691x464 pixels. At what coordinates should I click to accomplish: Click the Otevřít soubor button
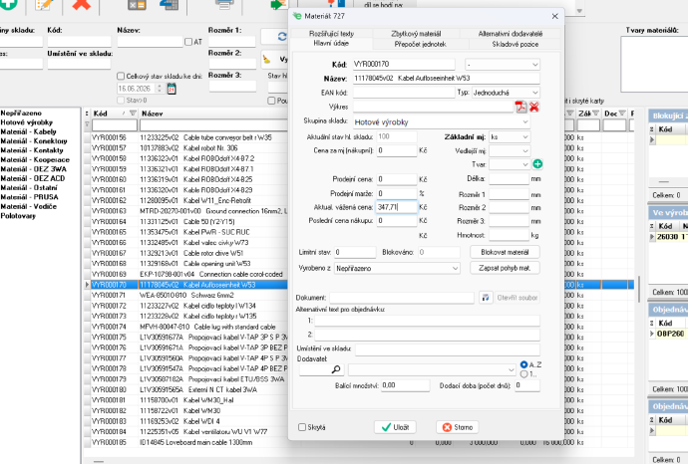point(517,298)
